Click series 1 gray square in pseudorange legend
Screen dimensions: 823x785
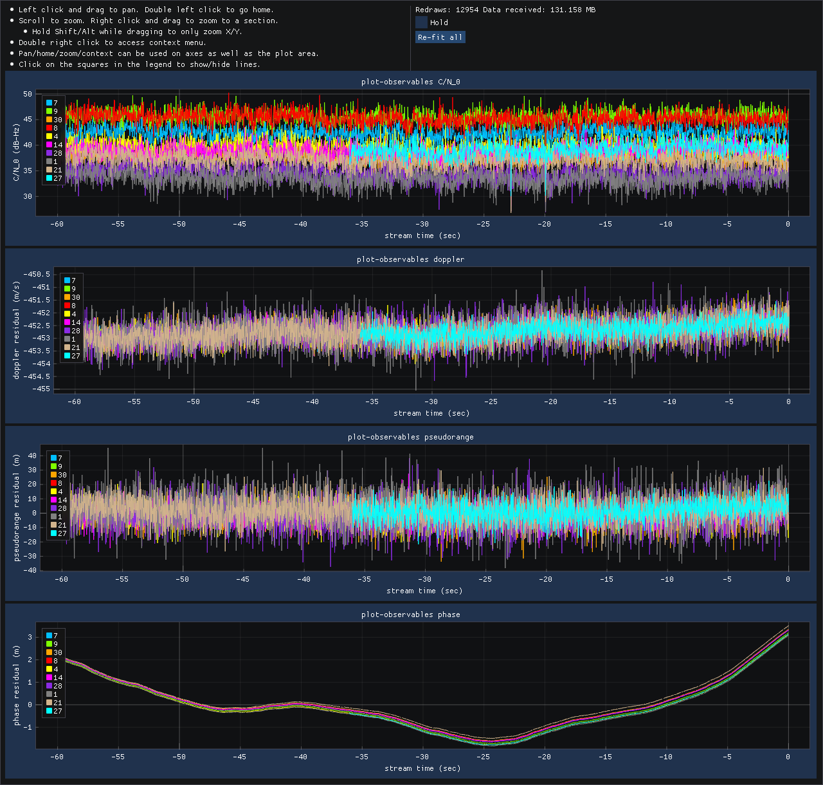coord(53,517)
